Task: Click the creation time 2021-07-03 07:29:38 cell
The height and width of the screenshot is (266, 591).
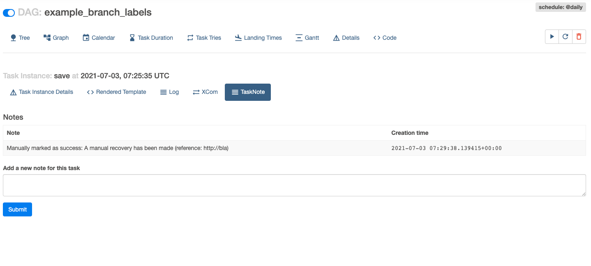Action: pyautogui.click(x=446, y=148)
